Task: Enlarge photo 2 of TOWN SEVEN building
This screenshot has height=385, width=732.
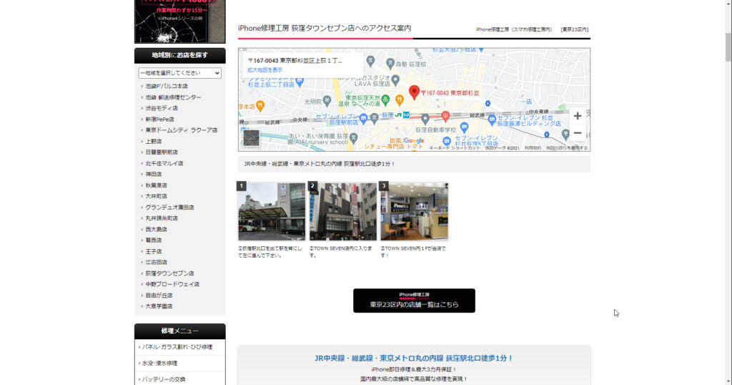Action: click(342, 212)
